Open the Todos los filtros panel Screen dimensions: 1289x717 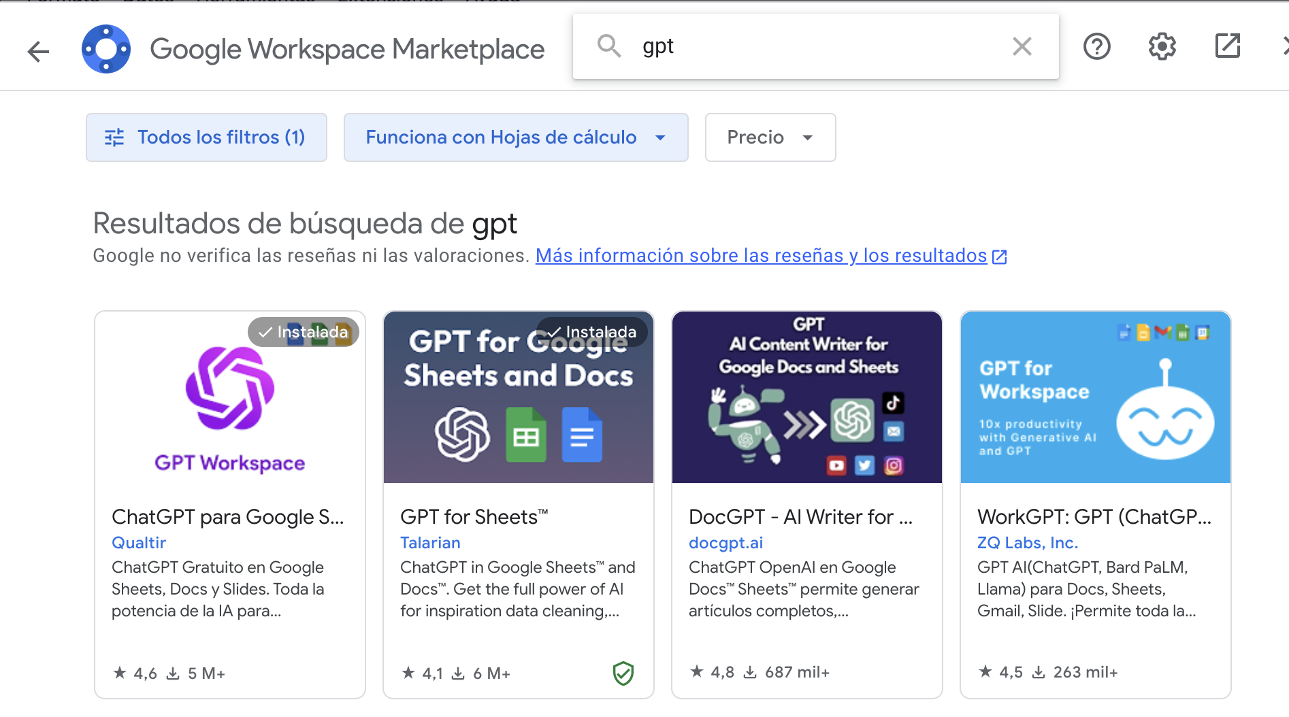coord(206,137)
